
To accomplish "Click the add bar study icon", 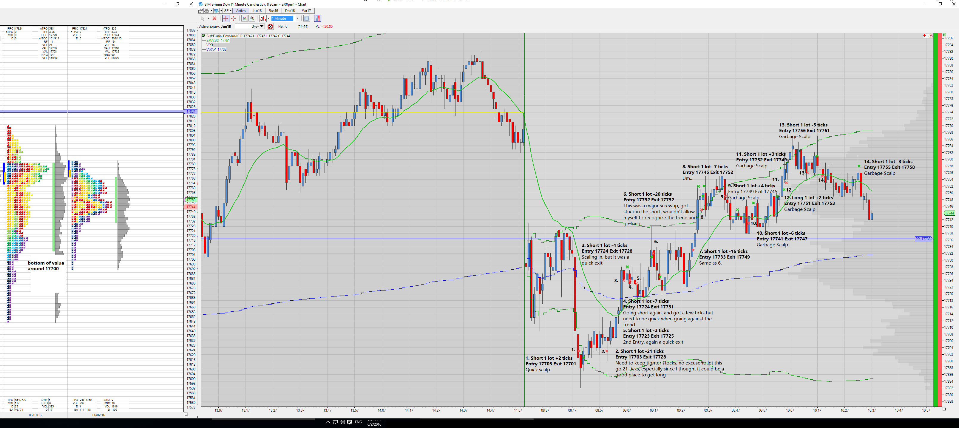I will click(x=252, y=18).
